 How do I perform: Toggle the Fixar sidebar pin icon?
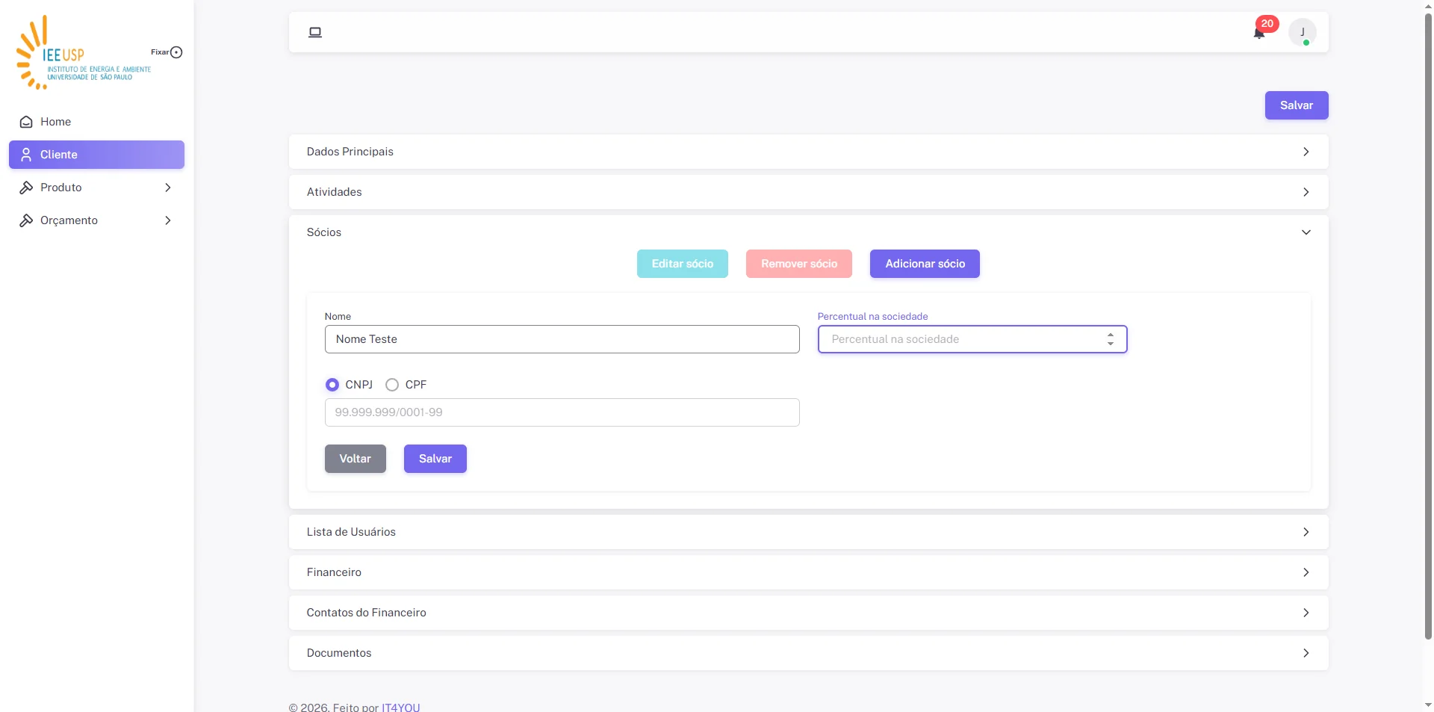(176, 52)
